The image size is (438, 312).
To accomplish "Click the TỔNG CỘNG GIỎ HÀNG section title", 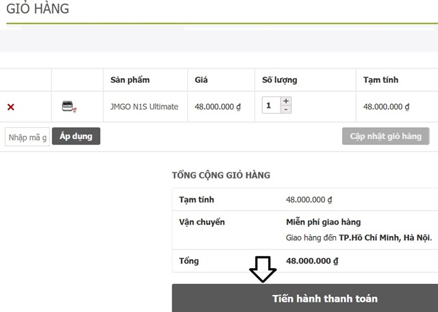I will pos(220,175).
